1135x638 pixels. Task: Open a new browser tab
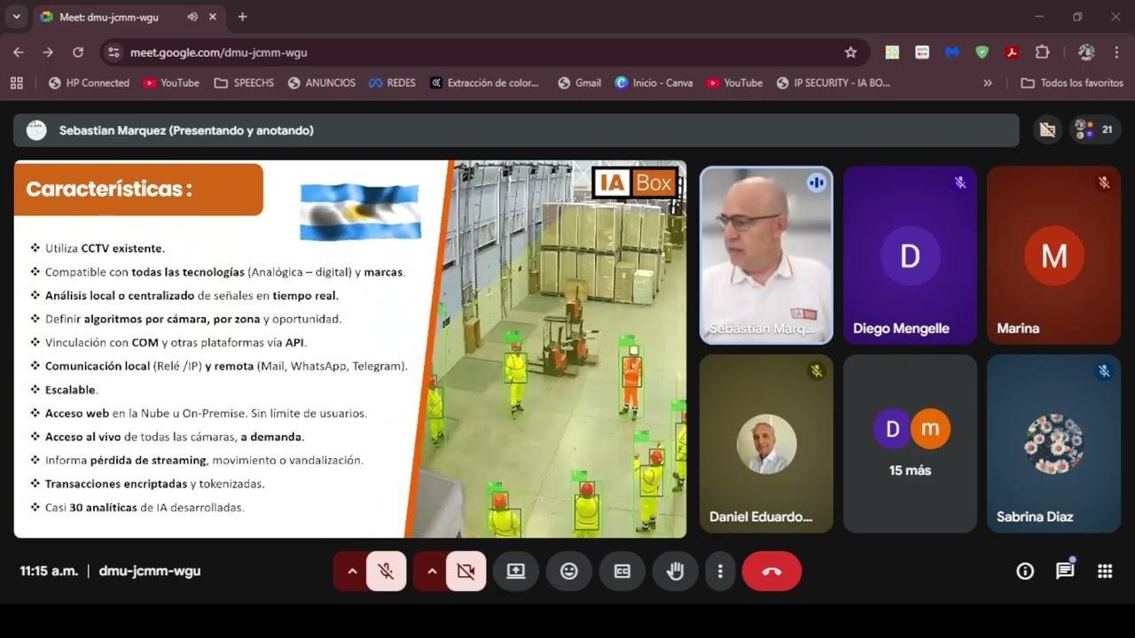coord(242,17)
